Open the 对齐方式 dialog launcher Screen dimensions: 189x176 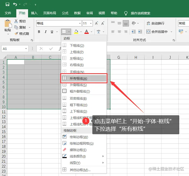pos(174,40)
